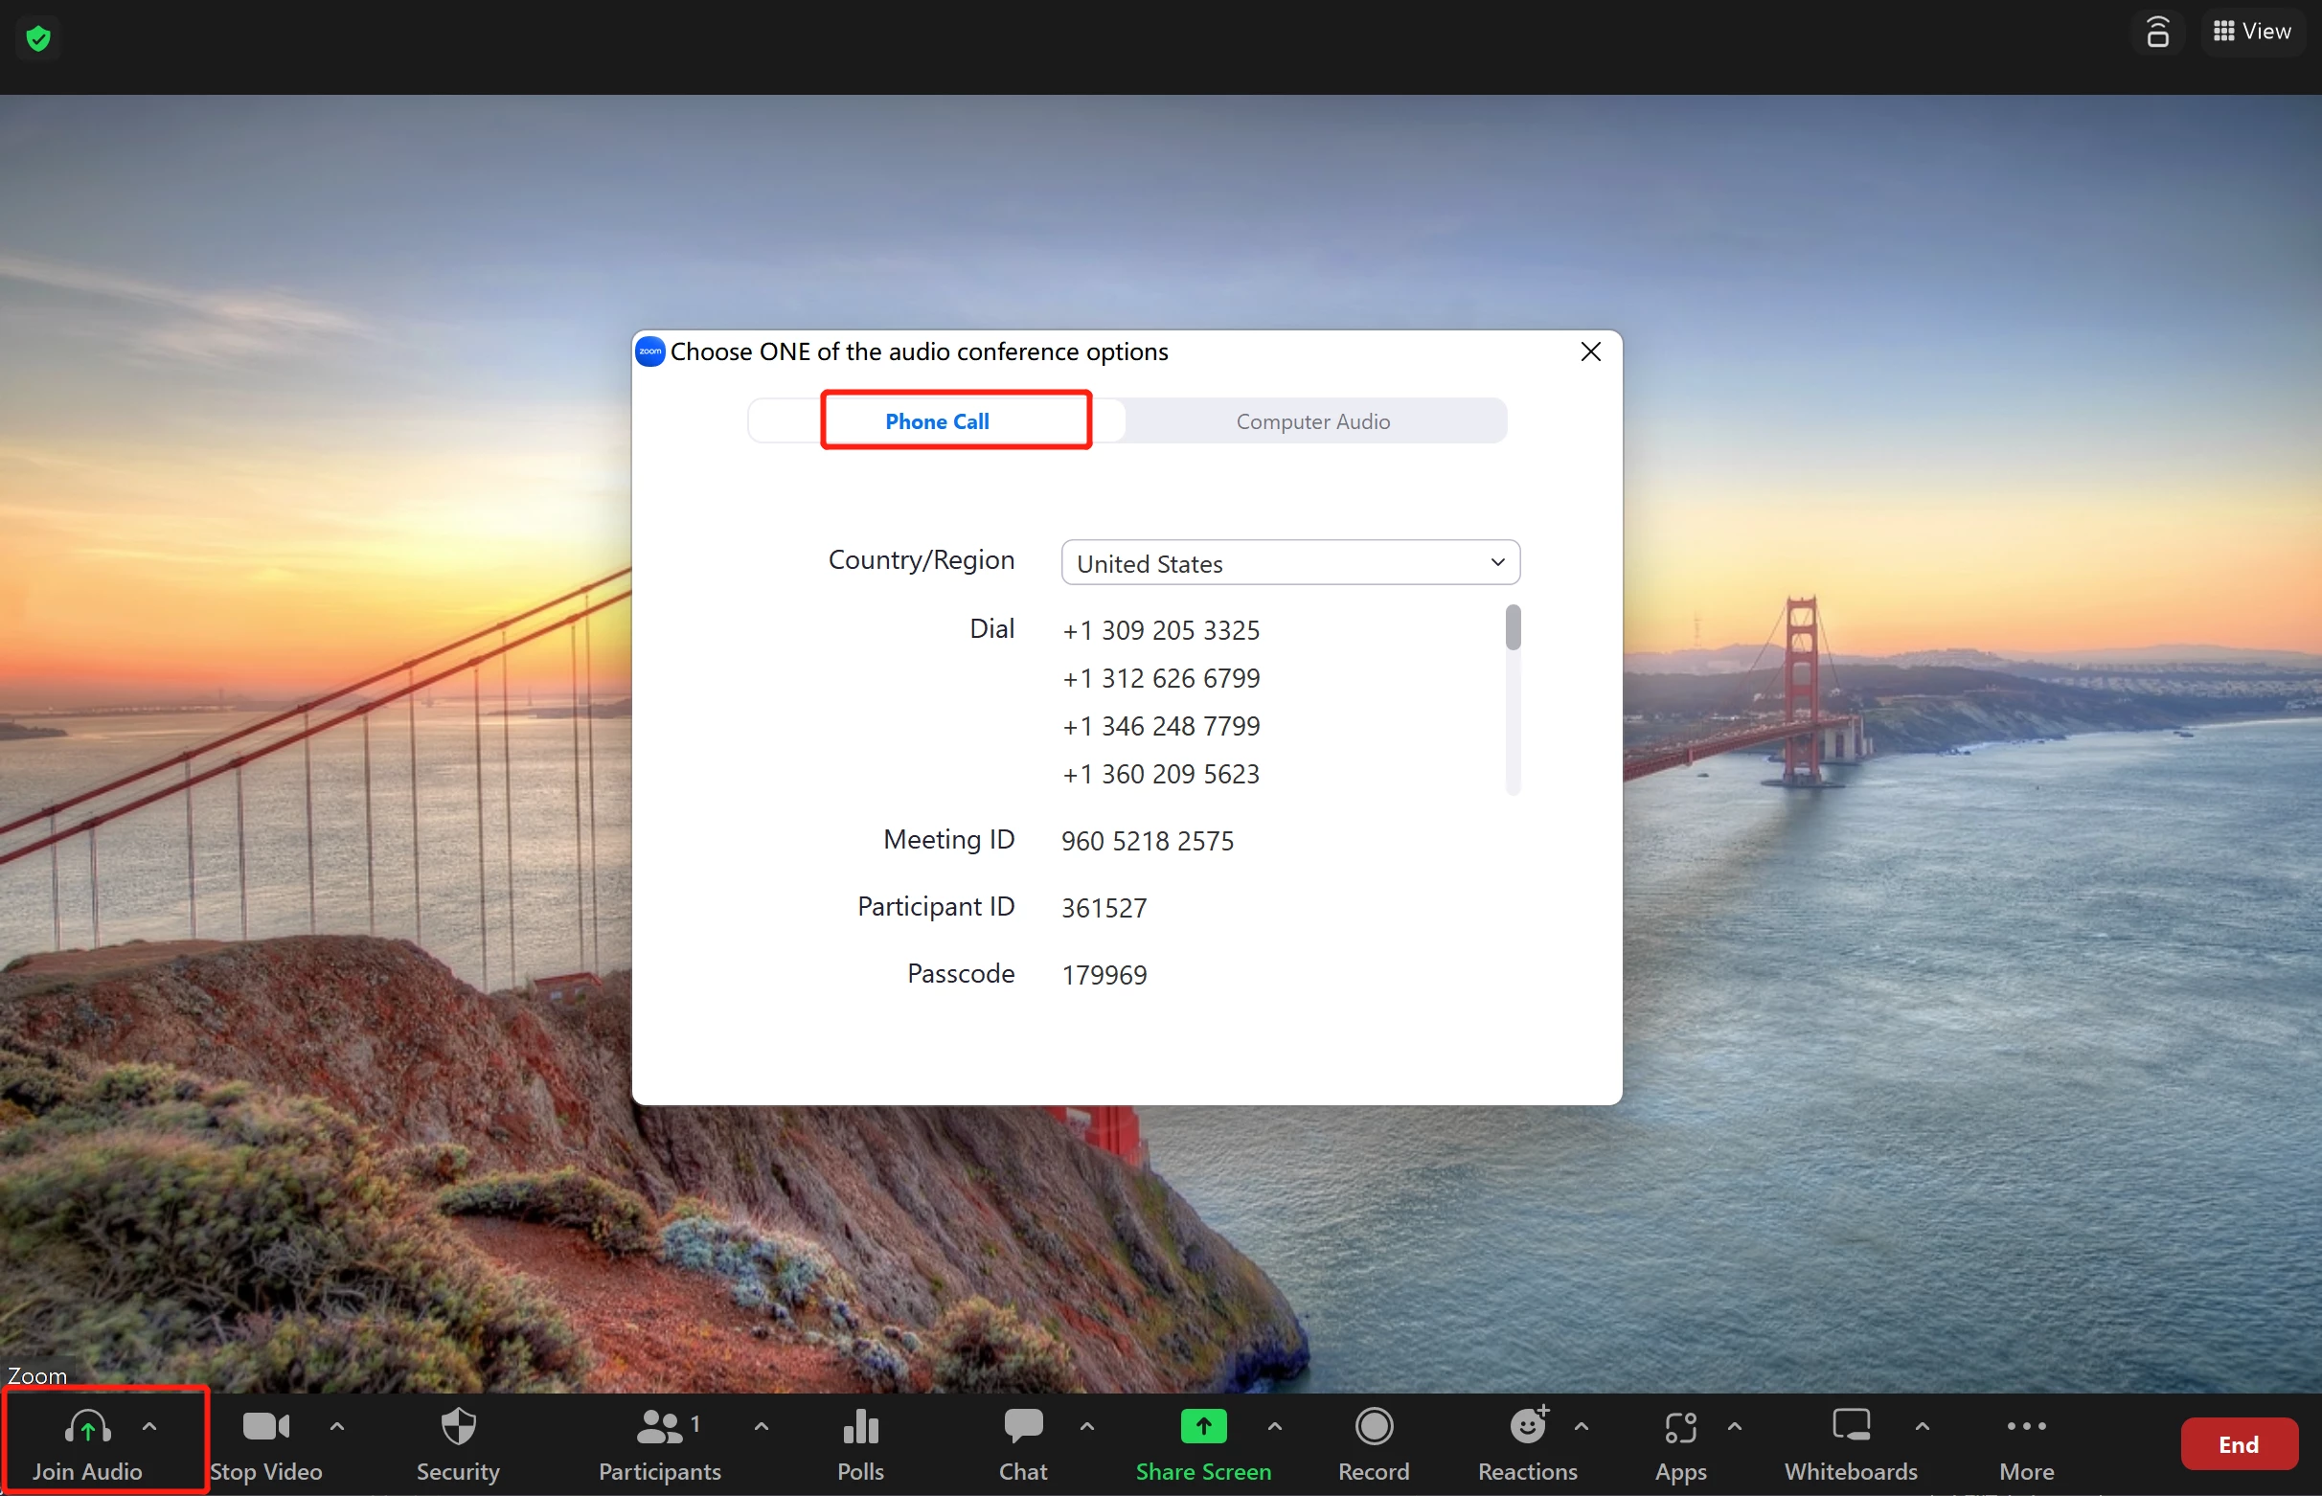Image resolution: width=2322 pixels, height=1496 pixels.
Task: Click the green Share Screen icon
Action: click(x=1203, y=1428)
